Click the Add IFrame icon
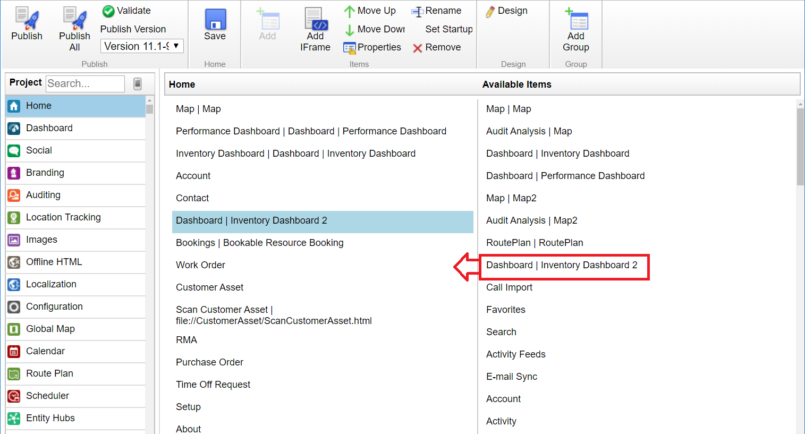805x434 pixels. [316, 19]
